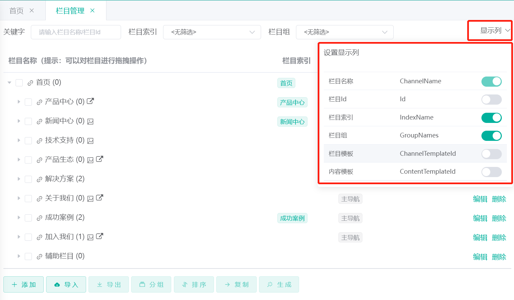
Task: Click external link icon beside 关于我们
Action: (x=99, y=197)
